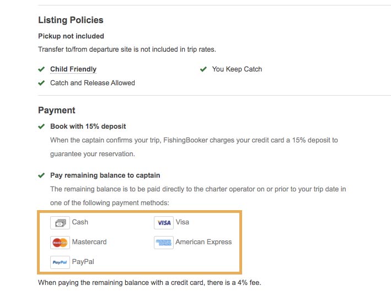Image resolution: width=391 pixels, height=302 pixels.
Task: Click the Cash payment icon
Action: (x=60, y=223)
